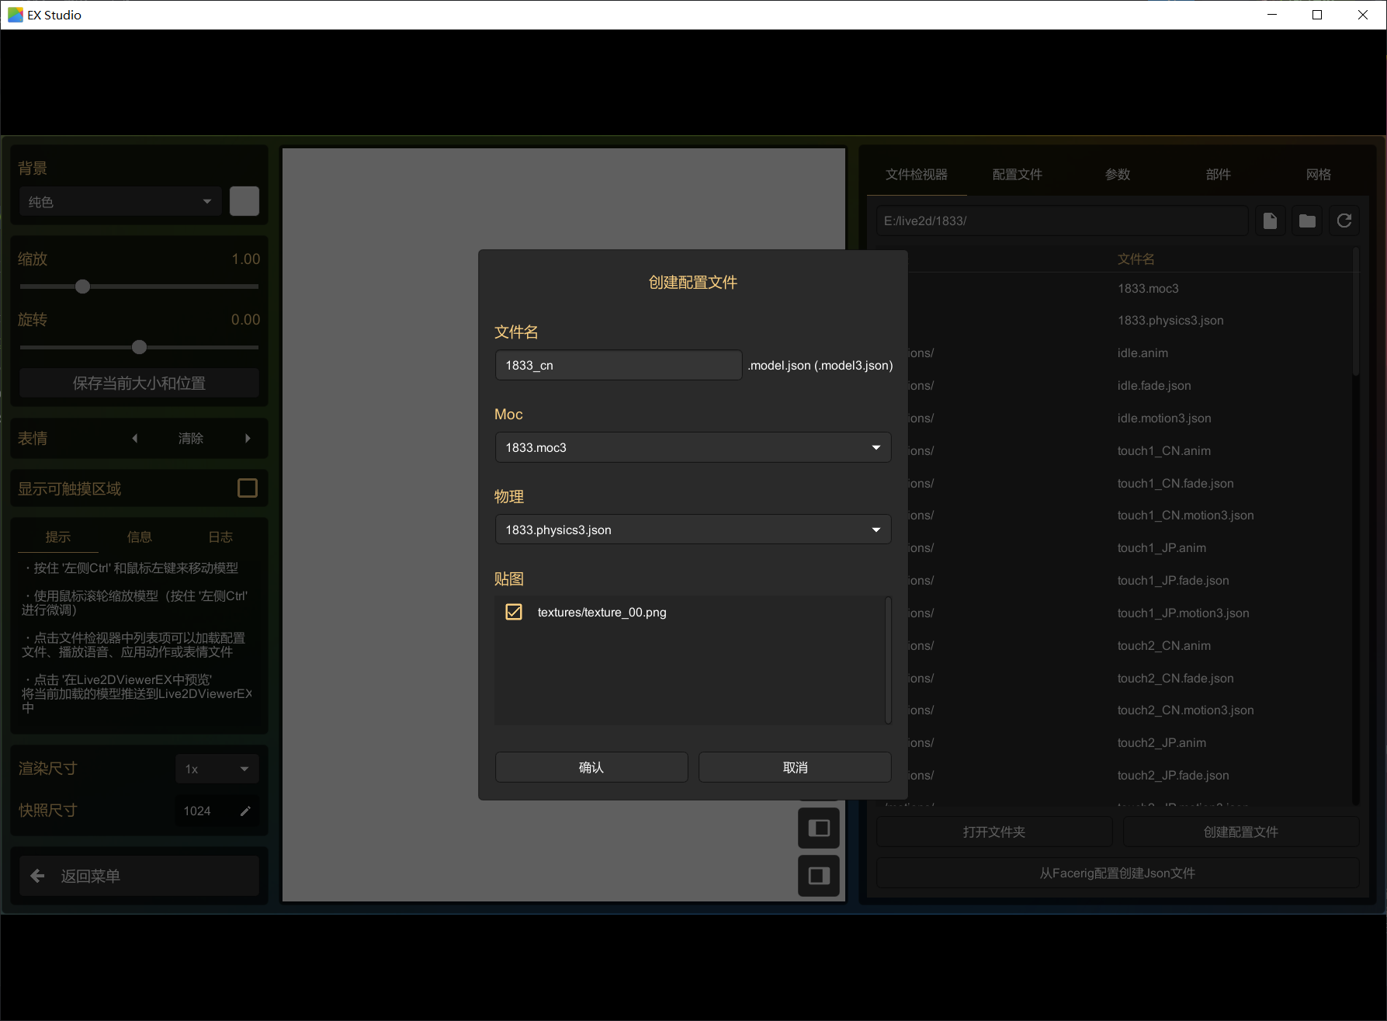Click the 旋转 slider handle
1387x1021 pixels.
coord(140,347)
